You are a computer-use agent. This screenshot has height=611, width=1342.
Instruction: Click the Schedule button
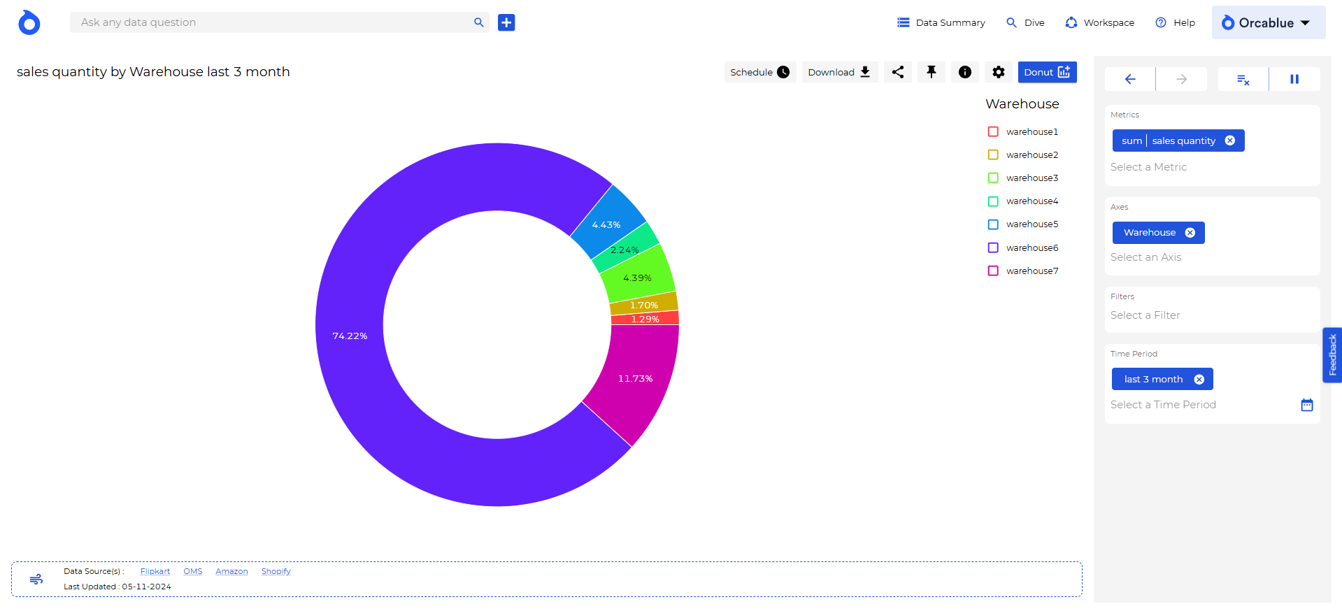760,72
